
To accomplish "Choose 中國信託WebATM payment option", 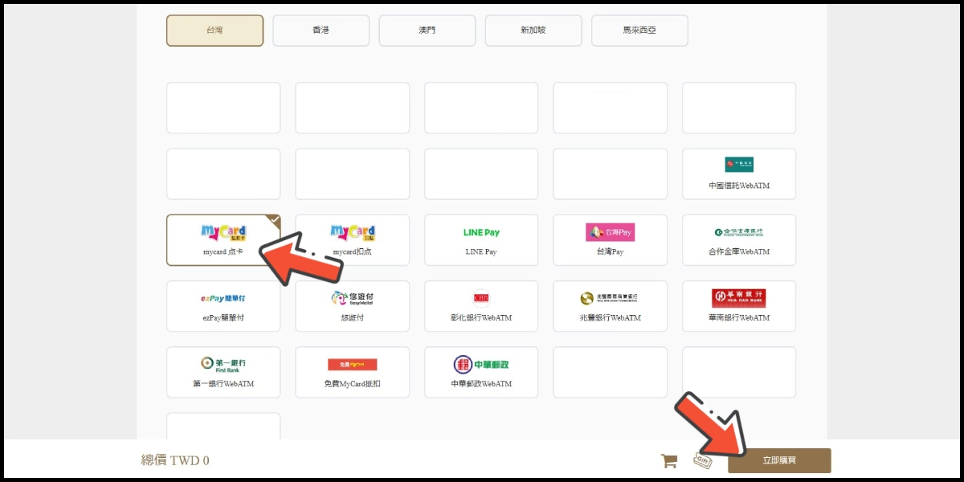I will (739, 174).
